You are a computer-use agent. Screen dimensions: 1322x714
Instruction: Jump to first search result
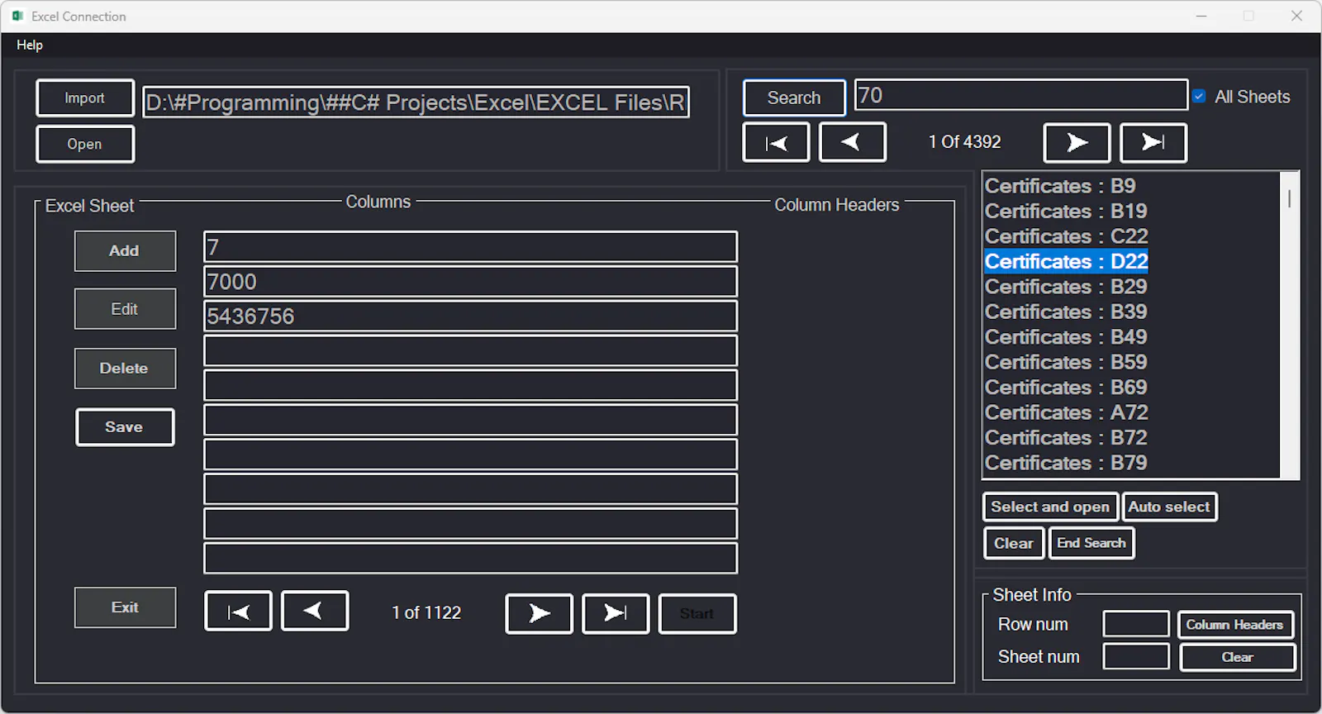coord(776,142)
